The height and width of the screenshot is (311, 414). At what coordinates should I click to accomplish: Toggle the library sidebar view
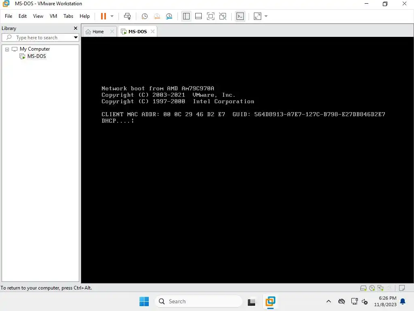pos(186,16)
